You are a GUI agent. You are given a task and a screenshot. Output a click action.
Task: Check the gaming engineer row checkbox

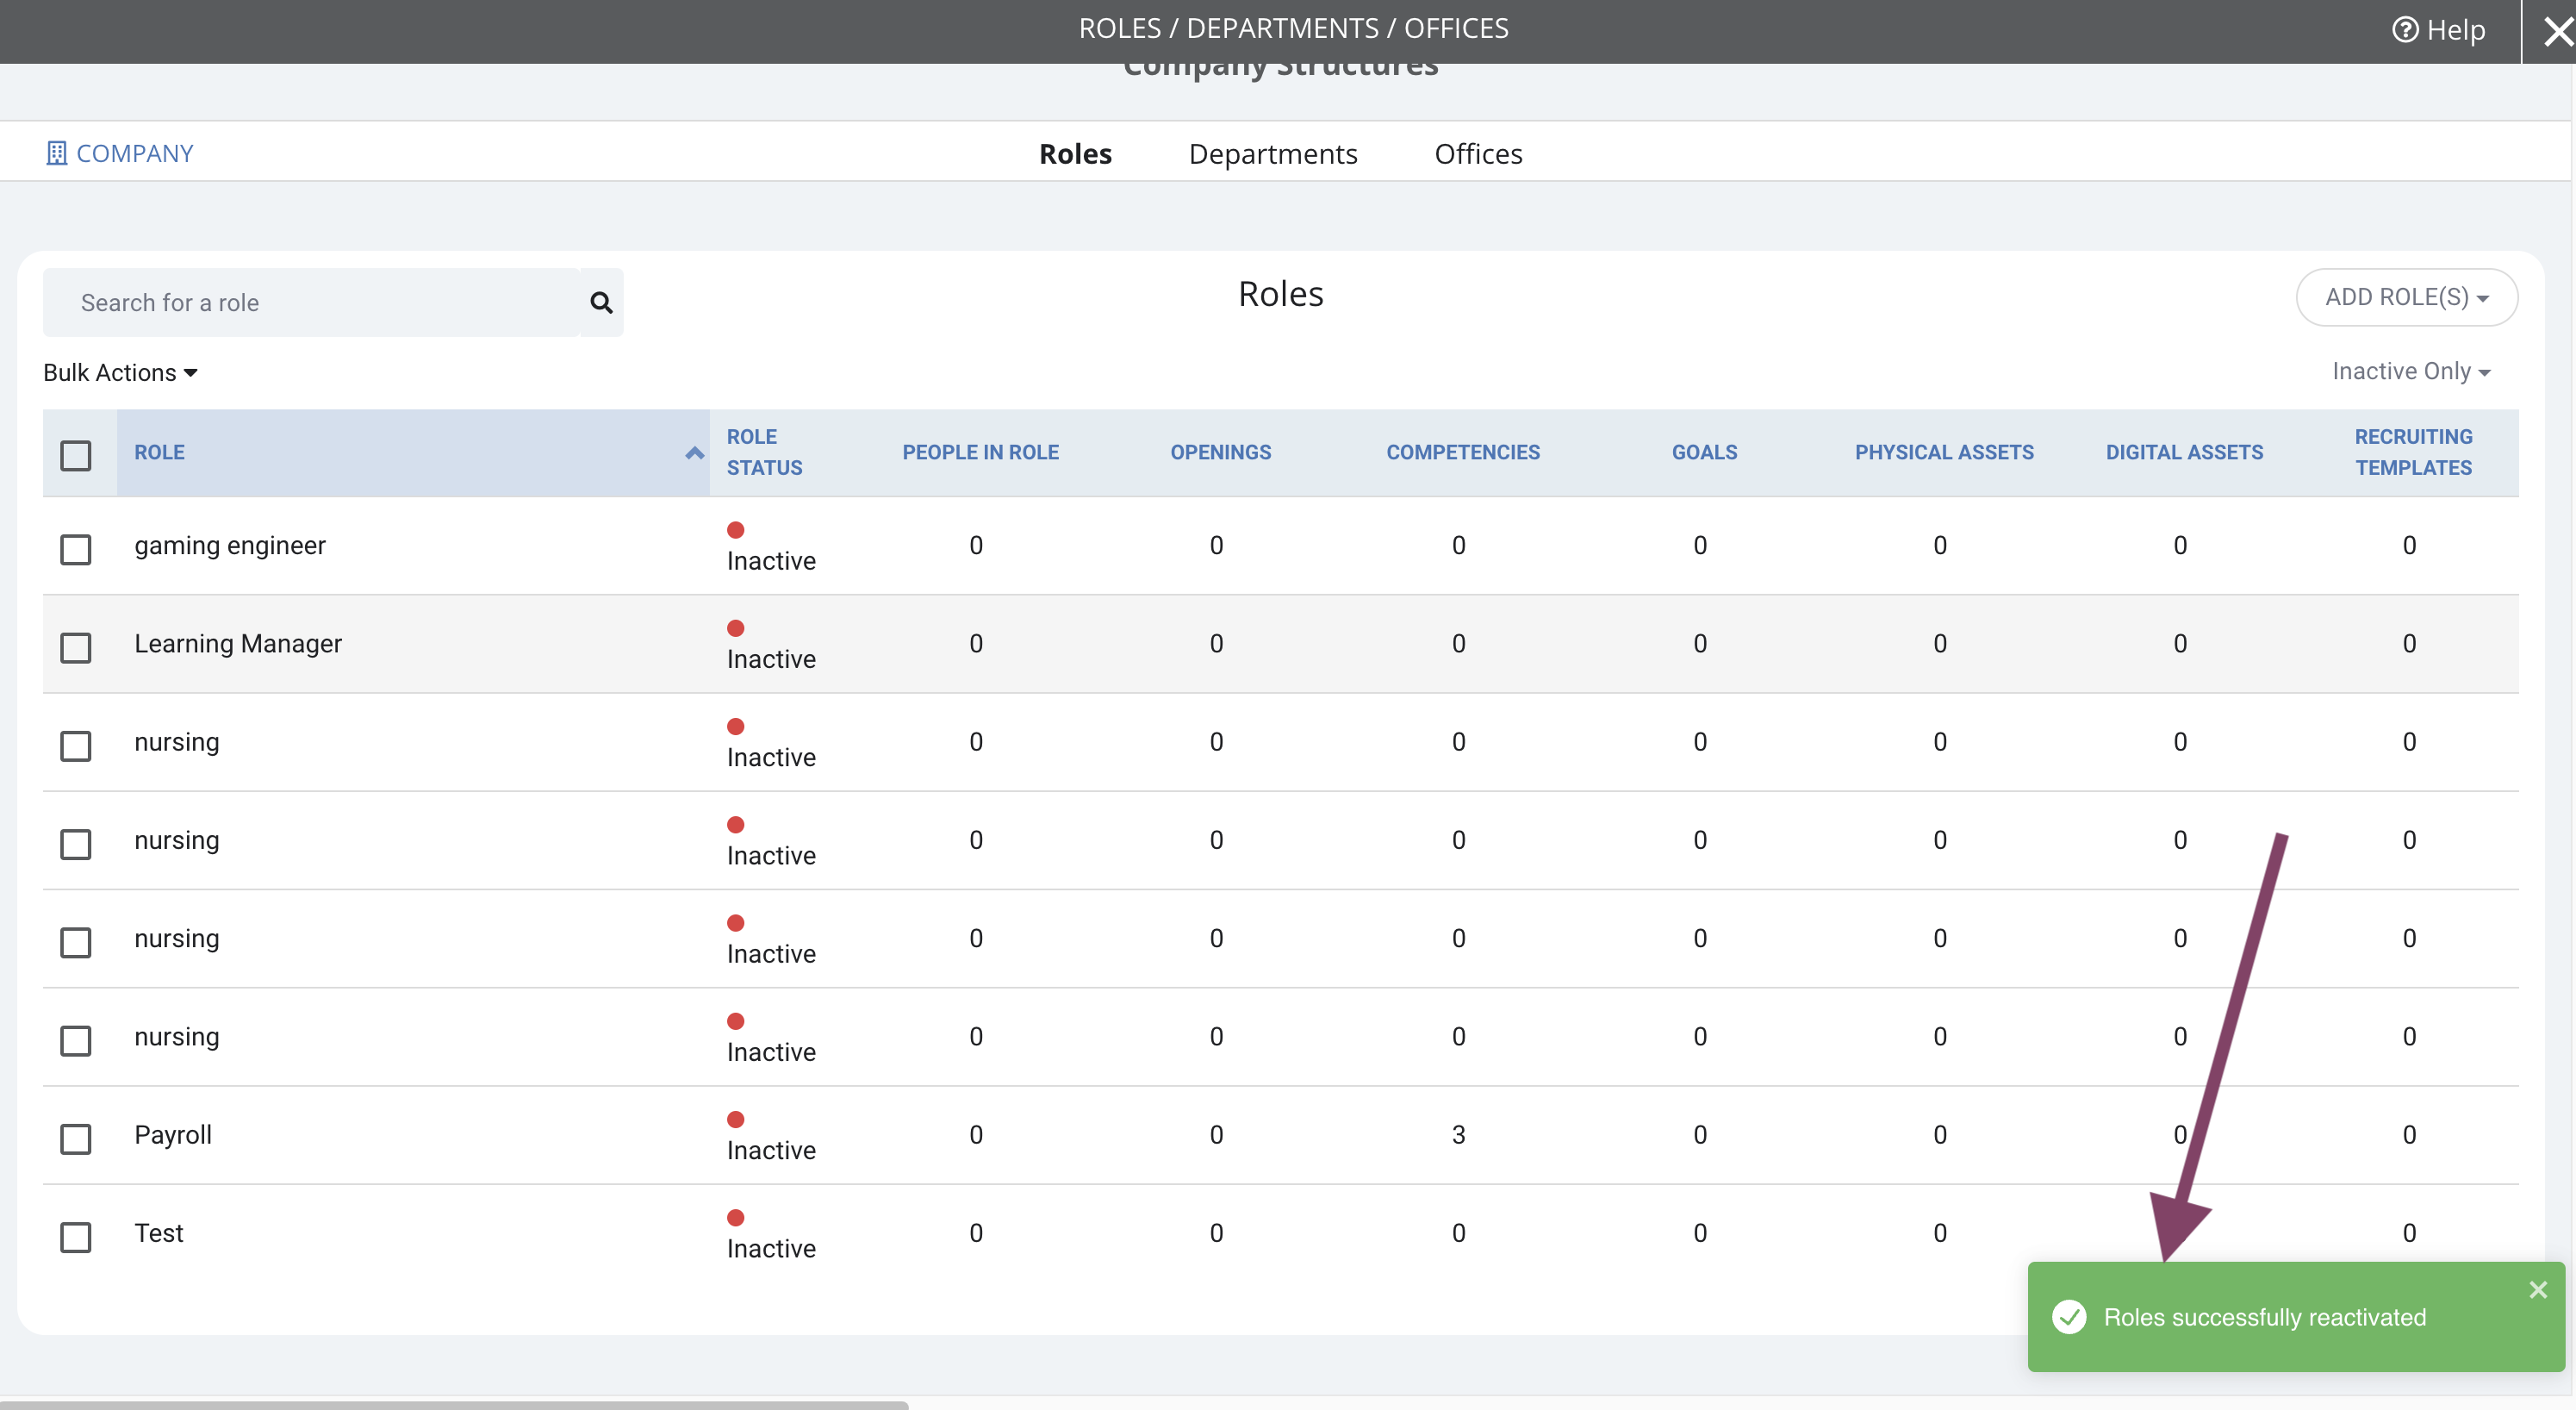point(76,548)
